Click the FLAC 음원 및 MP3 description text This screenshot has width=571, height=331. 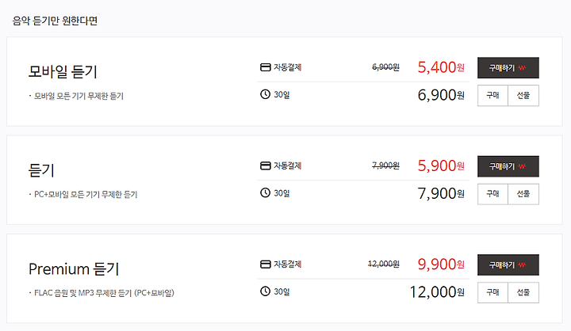click(x=104, y=293)
